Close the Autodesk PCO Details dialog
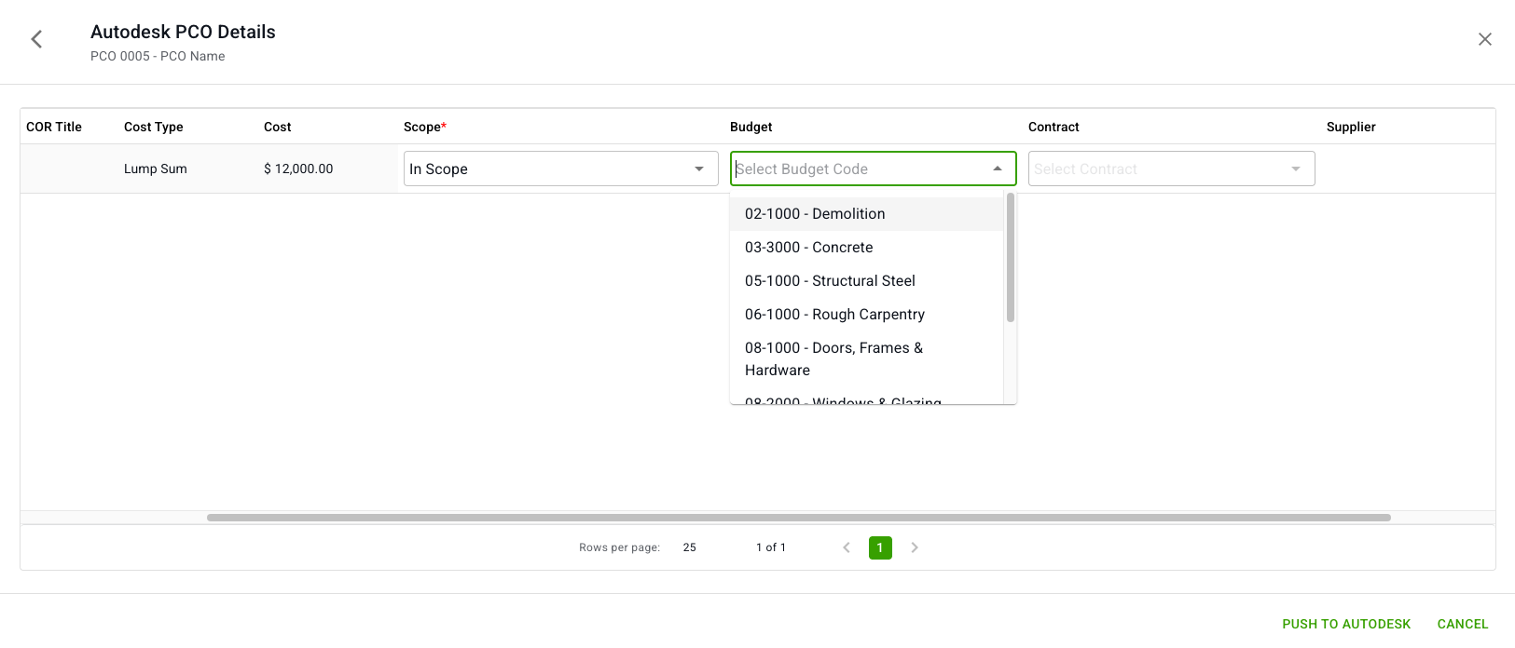Viewport: 1515px width, 648px height. 1484,39
